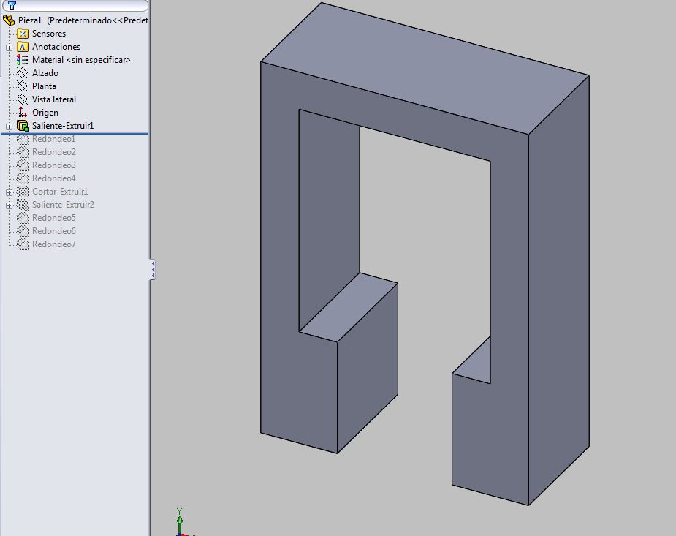The width and height of the screenshot is (676, 536).
Task: Click the feature tree filter field
Action: tap(80, 5)
